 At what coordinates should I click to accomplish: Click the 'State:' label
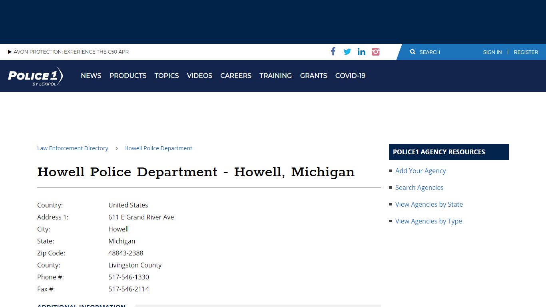[x=46, y=241]
